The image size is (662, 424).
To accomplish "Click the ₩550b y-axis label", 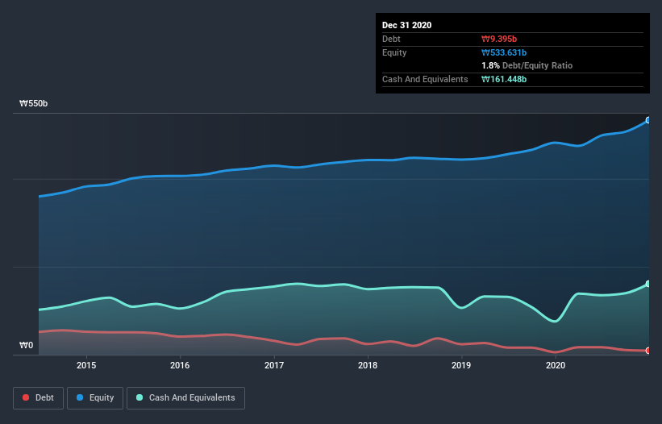I will 33,103.
